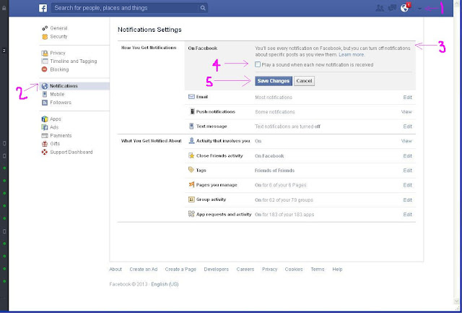Click the Tags label icon

coord(191,170)
